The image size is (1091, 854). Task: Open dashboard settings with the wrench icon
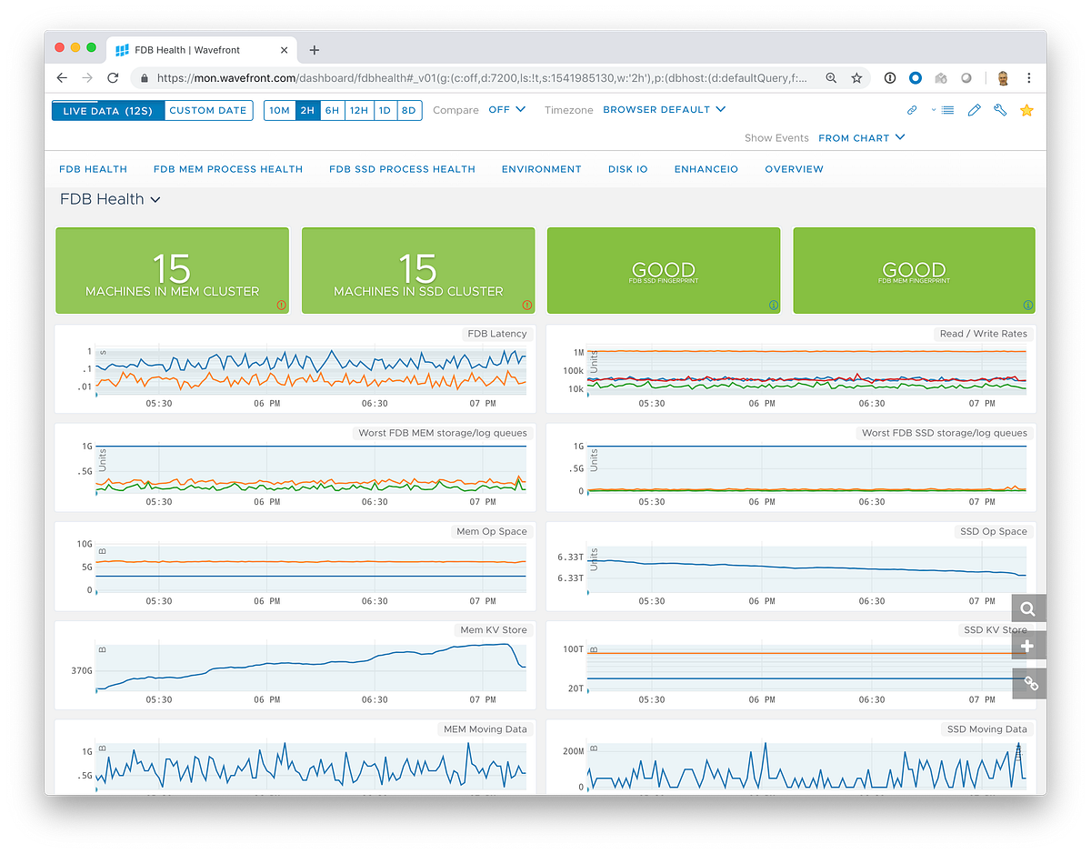[x=999, y=109]
